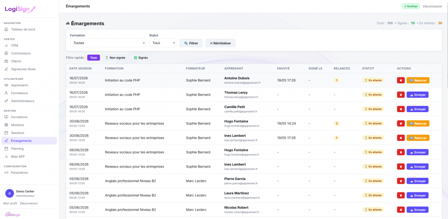
Task: Click the DATE SESSION column header
Action: 80,68
